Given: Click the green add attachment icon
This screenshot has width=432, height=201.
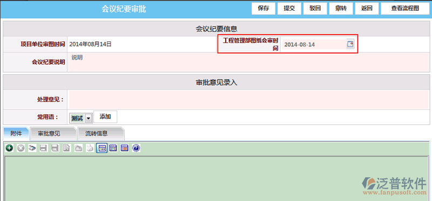Looking at the screenshot, I should (x=9, y=149).
